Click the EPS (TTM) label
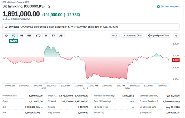Screen dimensions: 185x118 [99, 113]
